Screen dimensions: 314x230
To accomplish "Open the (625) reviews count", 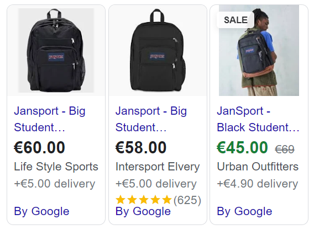I will (x=187, y=200).
